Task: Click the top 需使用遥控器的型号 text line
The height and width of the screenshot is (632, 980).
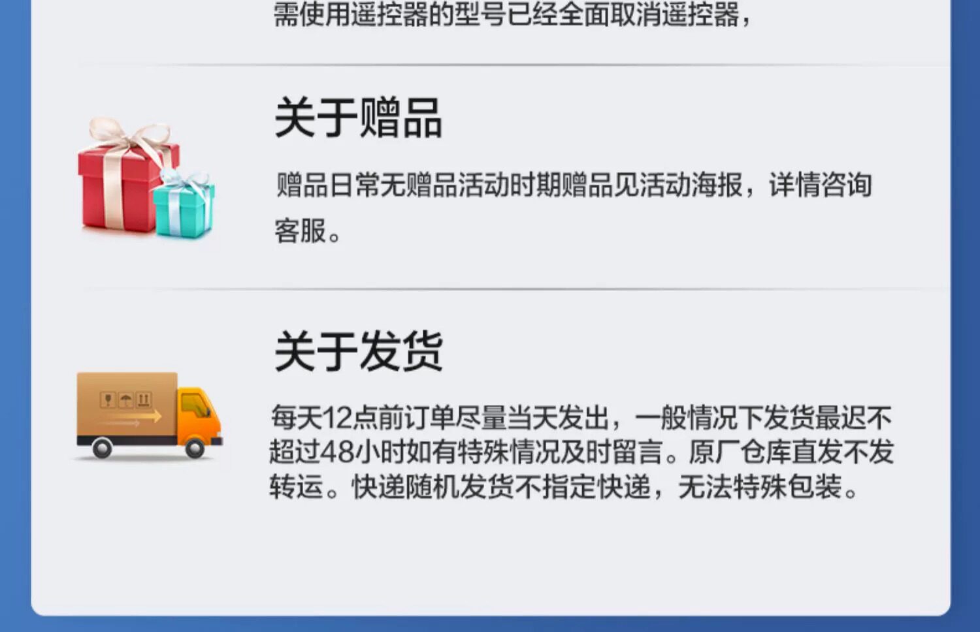Action: coord(512,14)
